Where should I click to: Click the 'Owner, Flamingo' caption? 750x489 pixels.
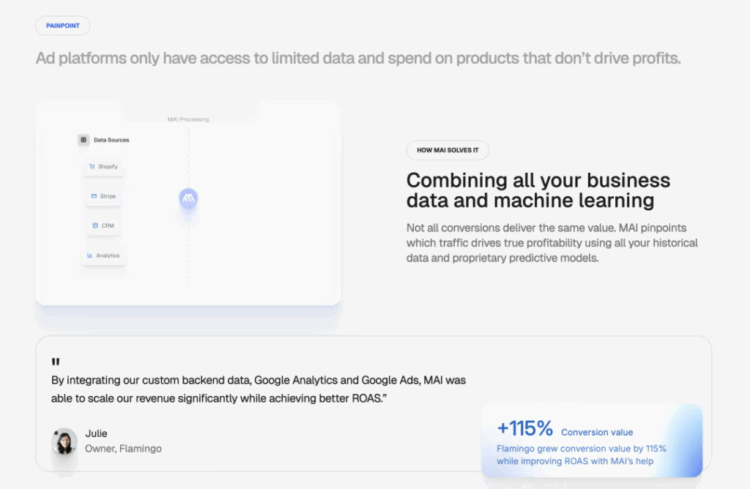pos(123,448)
